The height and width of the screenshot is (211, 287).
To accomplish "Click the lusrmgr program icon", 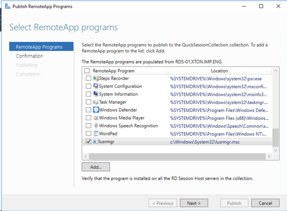I will coord(96,142).
